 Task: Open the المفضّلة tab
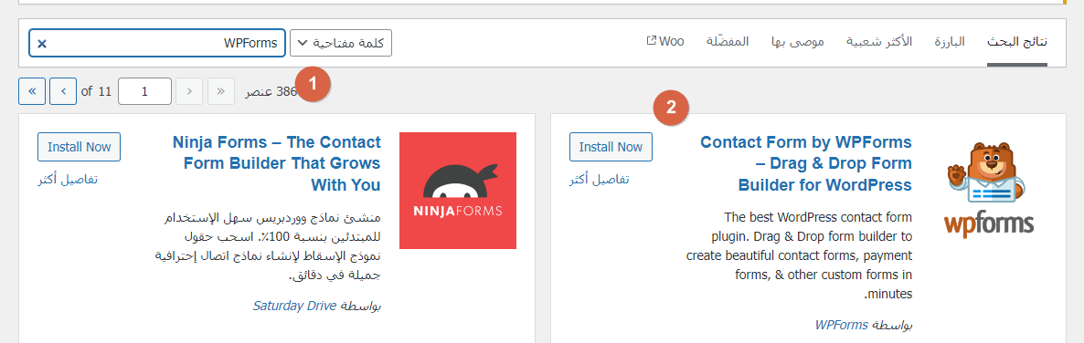[x=728, y=42]
